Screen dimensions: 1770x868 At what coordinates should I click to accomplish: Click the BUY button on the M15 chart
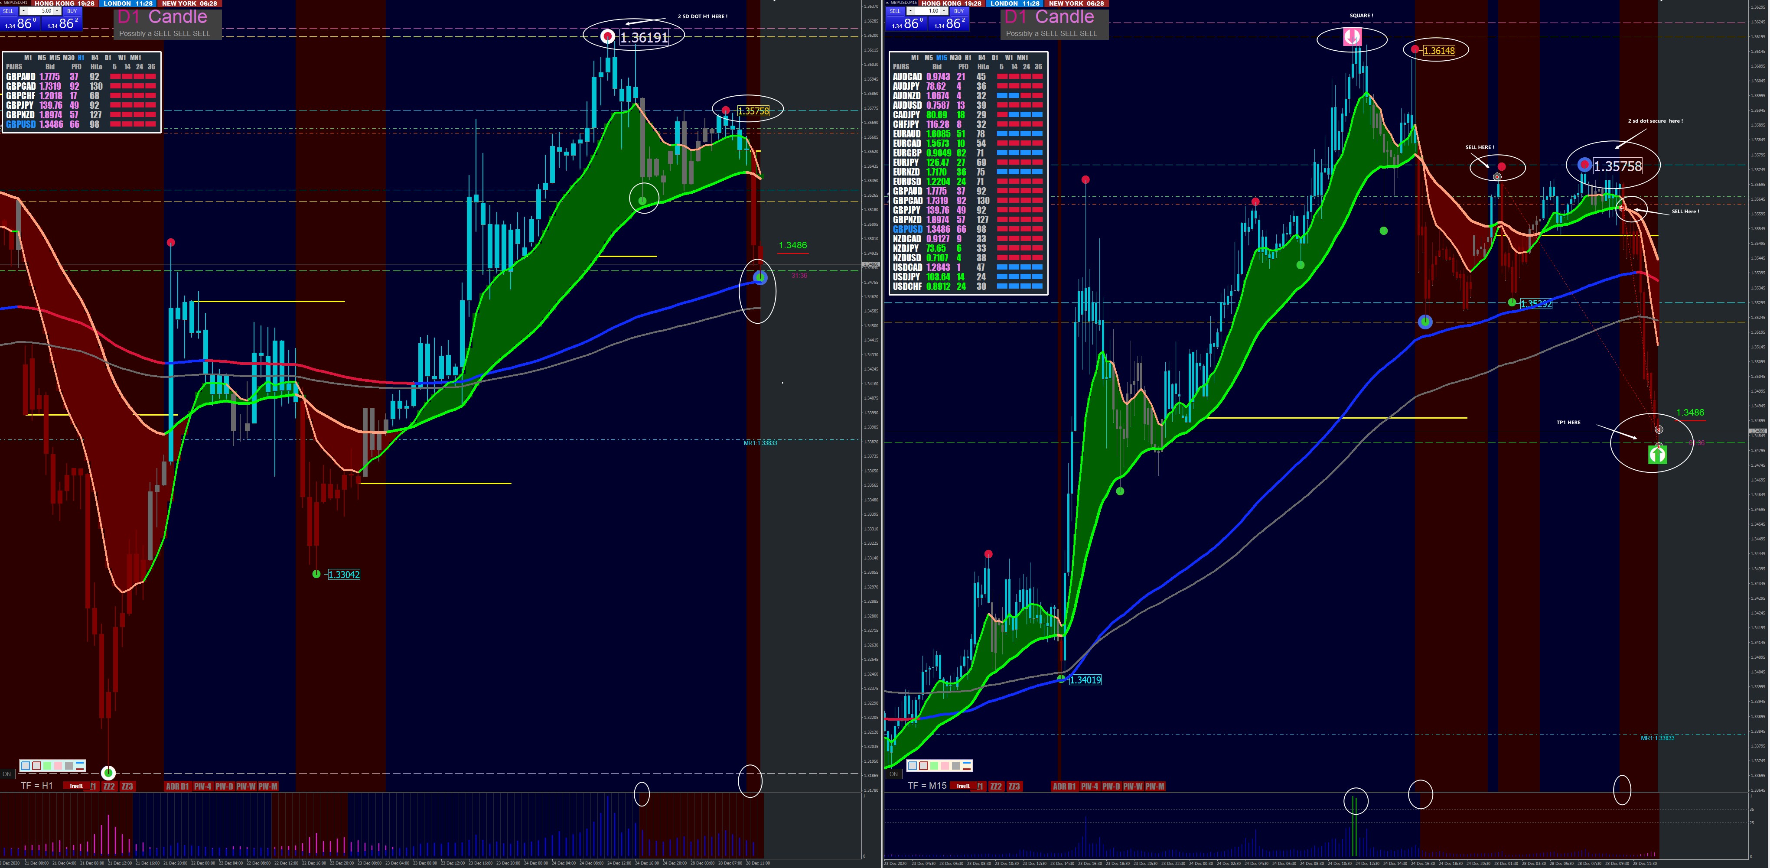(958, 11)
